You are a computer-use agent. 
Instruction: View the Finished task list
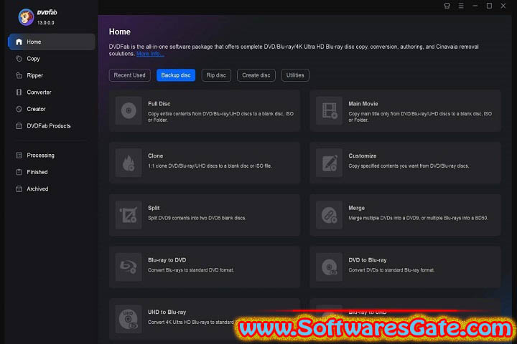click(37, 172)
